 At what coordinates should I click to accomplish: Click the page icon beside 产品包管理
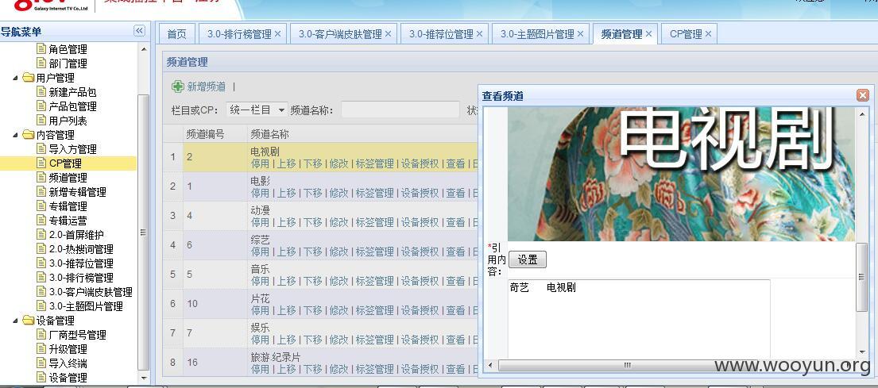41,106
